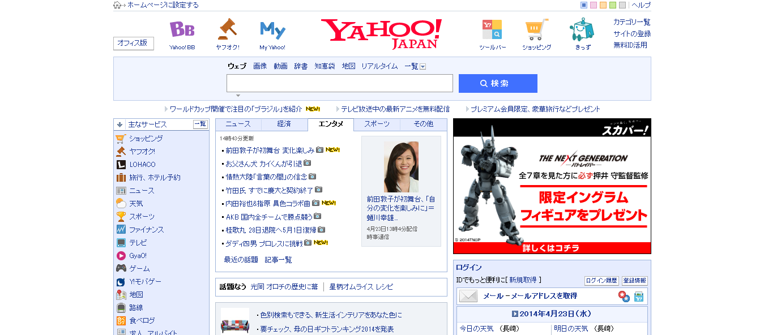764x335 pixels.
Task: Click the オフィス版 button
Action: [134, 43]
